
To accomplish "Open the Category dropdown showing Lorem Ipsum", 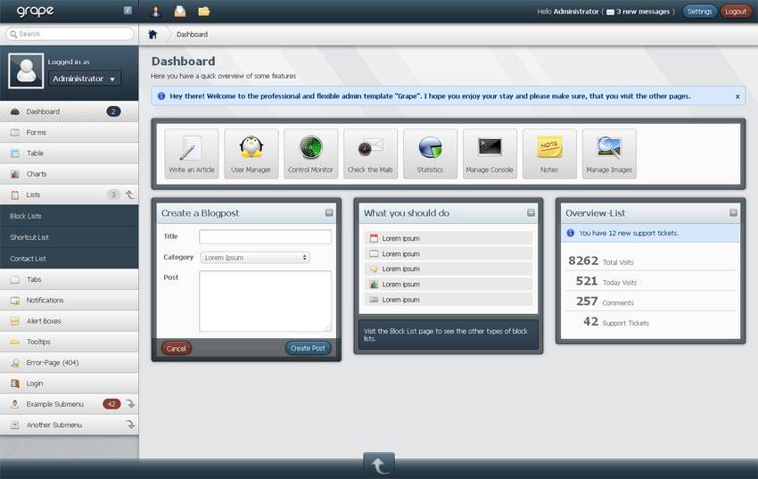I will pos(254,258).
